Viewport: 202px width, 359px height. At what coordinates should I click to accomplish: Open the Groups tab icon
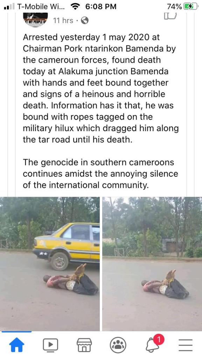tap(118, 345)
